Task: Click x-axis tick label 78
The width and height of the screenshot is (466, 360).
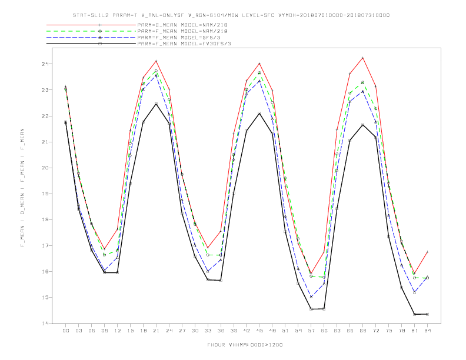Action: click(401, 331)
